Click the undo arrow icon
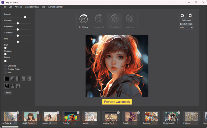207x128 pixels. pos(182,15)
